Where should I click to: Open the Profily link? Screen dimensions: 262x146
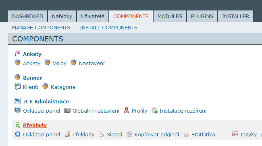pos(139,111)
